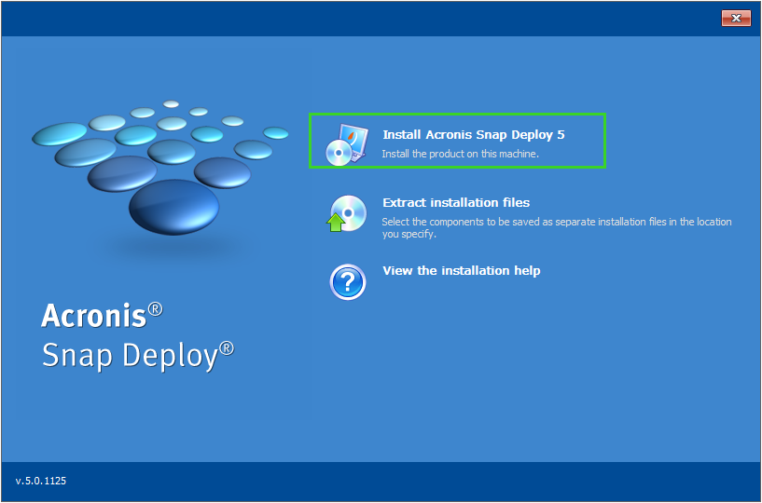Open Extract installation files option
Viewport: 762px width, 503px height.
[456, 202]
